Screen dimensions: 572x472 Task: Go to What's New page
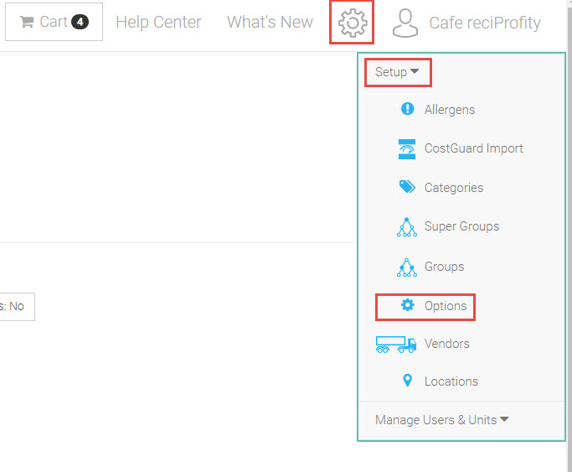point(270,23)
